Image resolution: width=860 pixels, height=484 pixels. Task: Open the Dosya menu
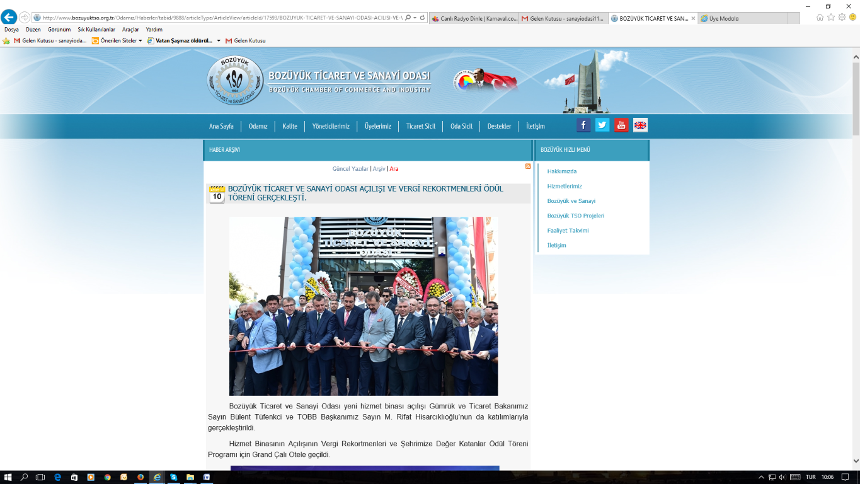tap(11, 30)
